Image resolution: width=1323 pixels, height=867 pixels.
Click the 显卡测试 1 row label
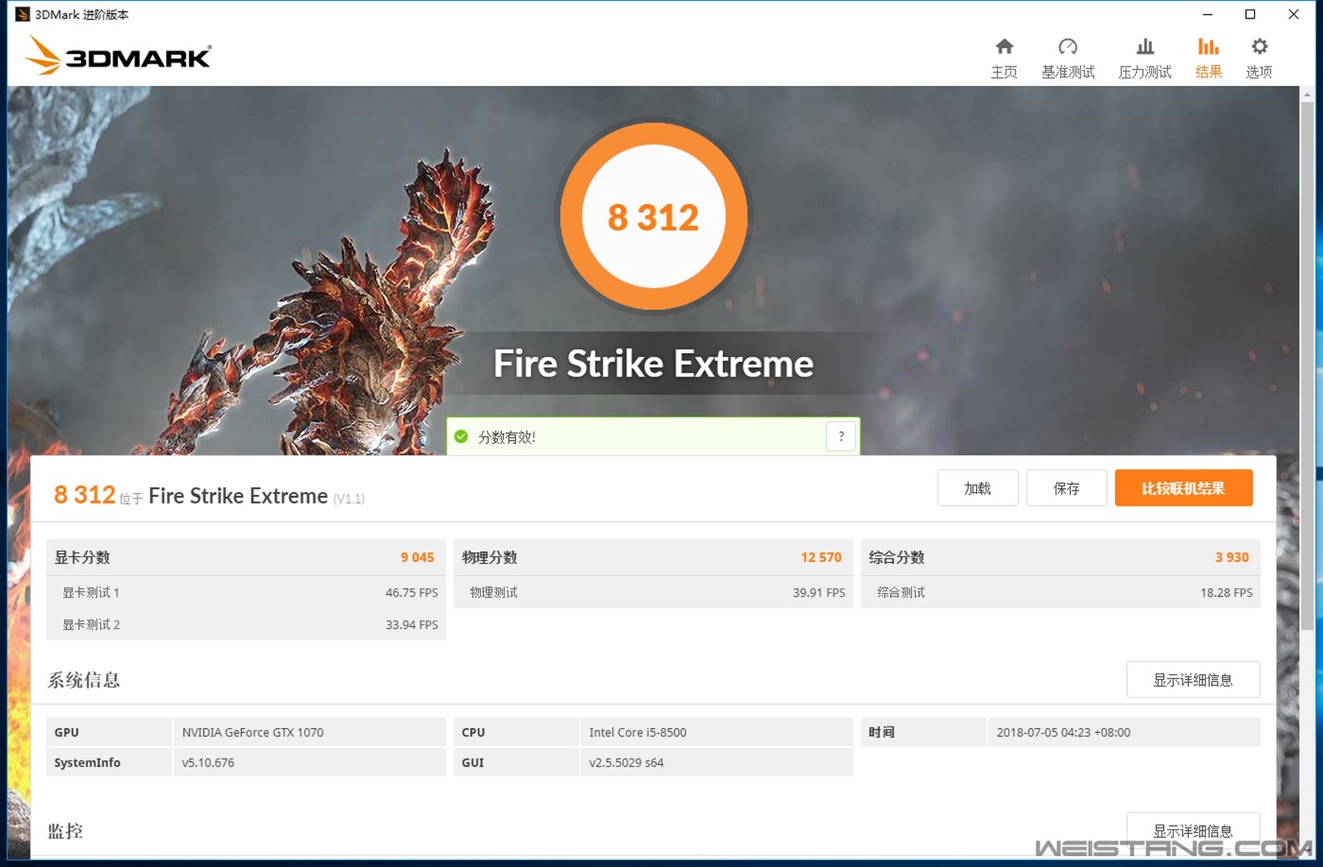click(x=91, y=592)
